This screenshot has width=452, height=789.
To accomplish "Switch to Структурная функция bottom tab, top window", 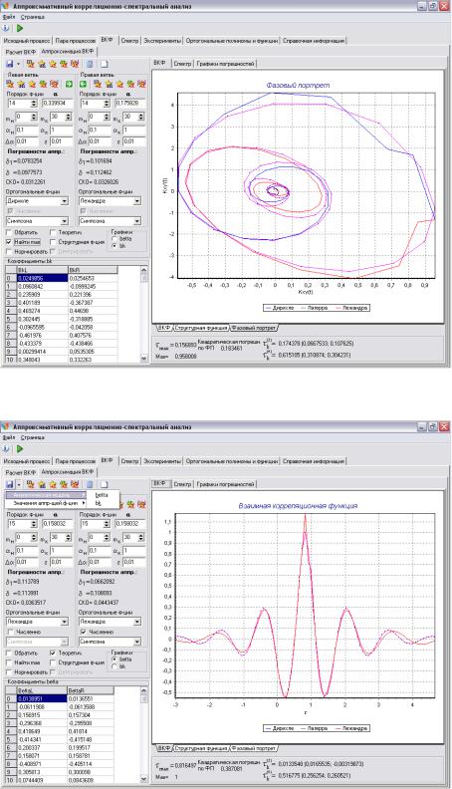I will click(x=201, y=328).
